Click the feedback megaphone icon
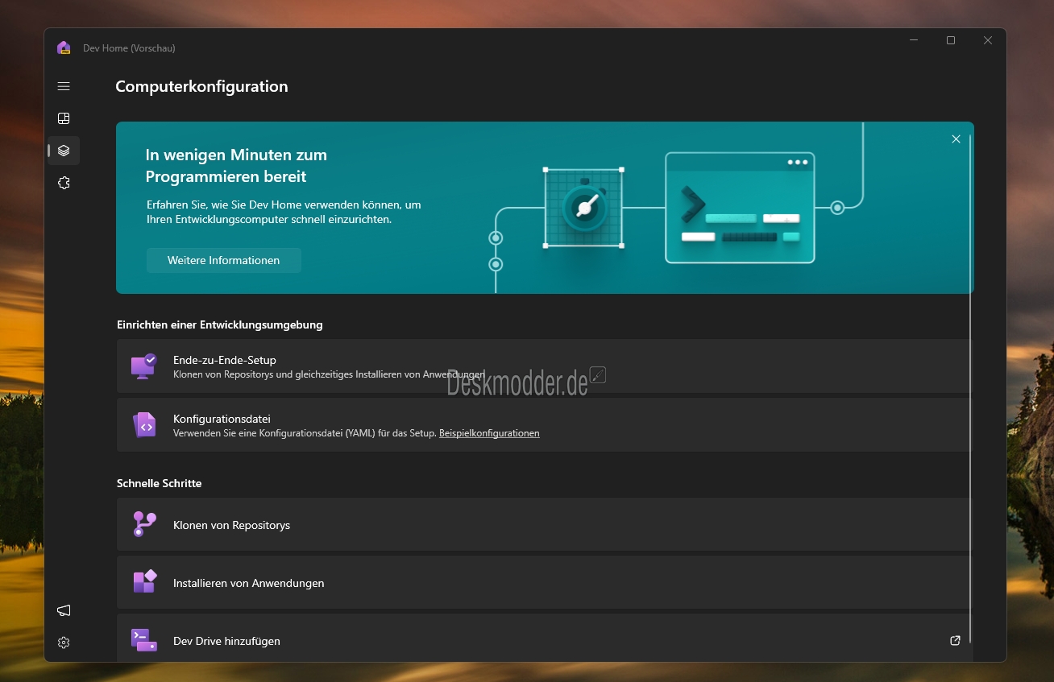1054x682 pixels. tap(64, 610)
